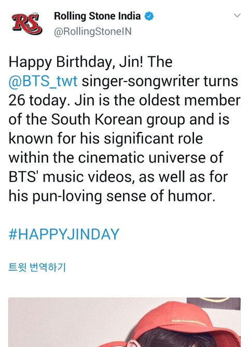
Task: Follow the #HAPPYJINDAY hashtag
Action: click(64, 234)
